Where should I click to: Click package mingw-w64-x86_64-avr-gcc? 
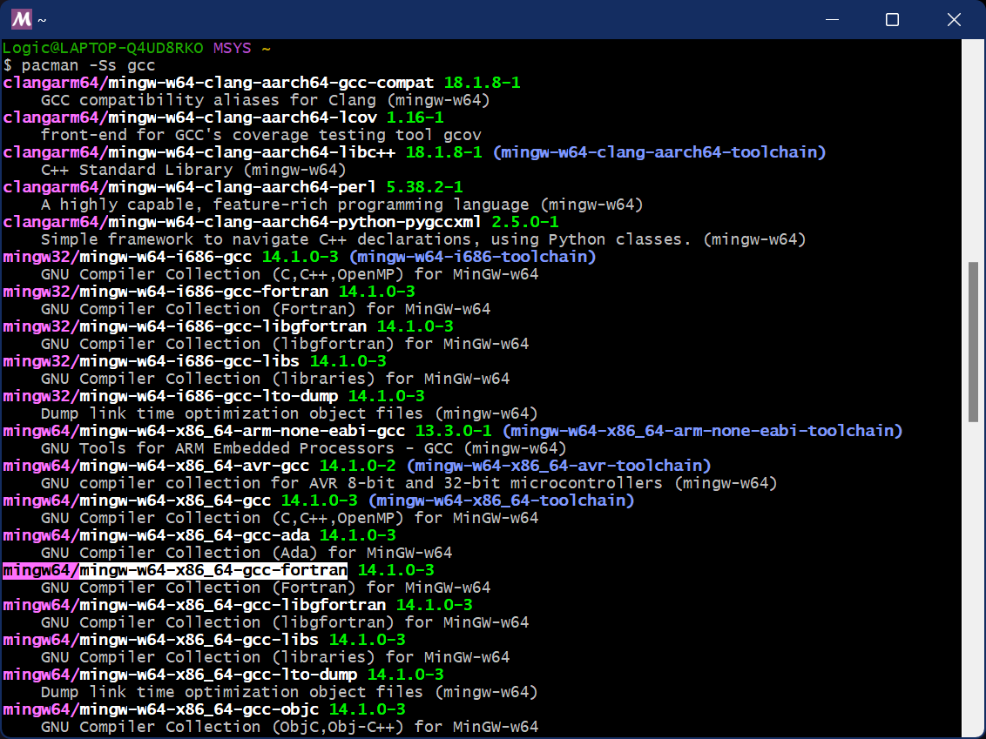pos(194,466)
